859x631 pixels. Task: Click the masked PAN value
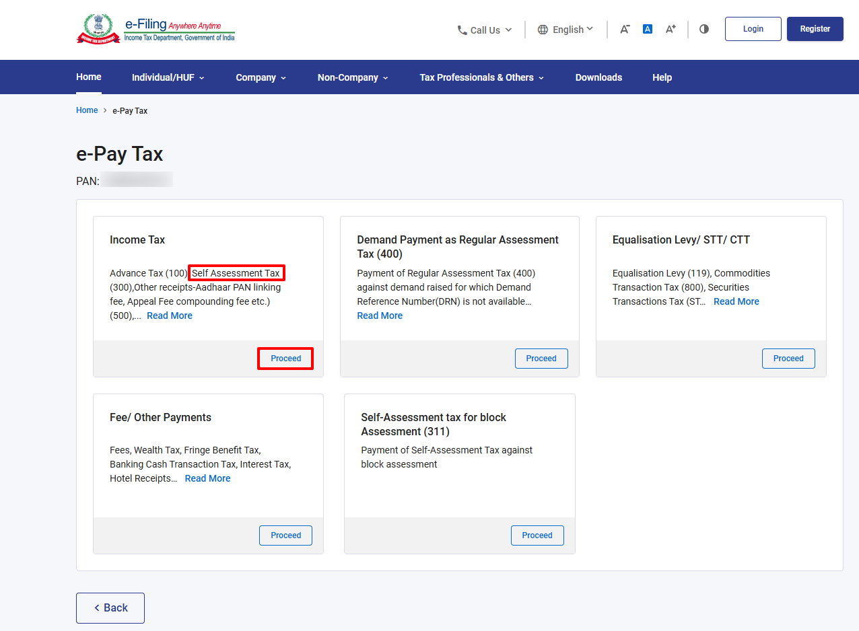point(137,180)
